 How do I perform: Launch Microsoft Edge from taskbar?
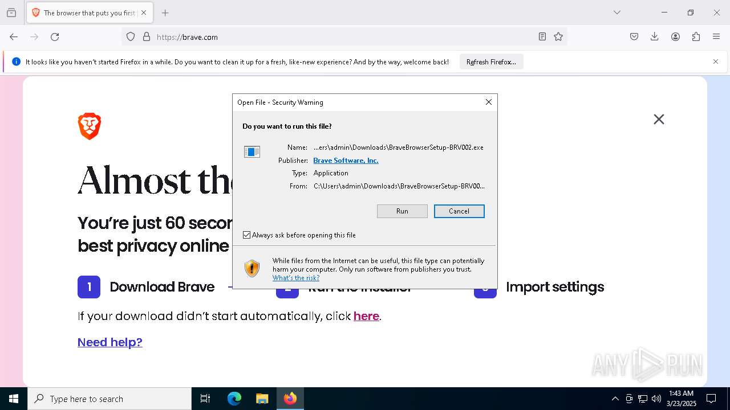[x=234, y=399]
